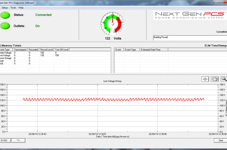The height and width of the screenshot is (150, 227).
Task: Click the **/-- button
Action: [18, 140]
